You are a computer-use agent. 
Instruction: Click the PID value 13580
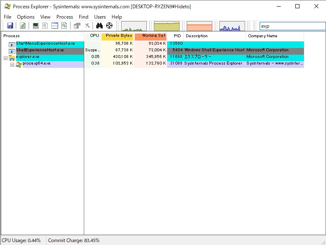click(176, 43)
